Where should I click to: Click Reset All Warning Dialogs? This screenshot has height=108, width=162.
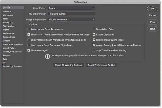pyautogui.click(x=68, y=65)
